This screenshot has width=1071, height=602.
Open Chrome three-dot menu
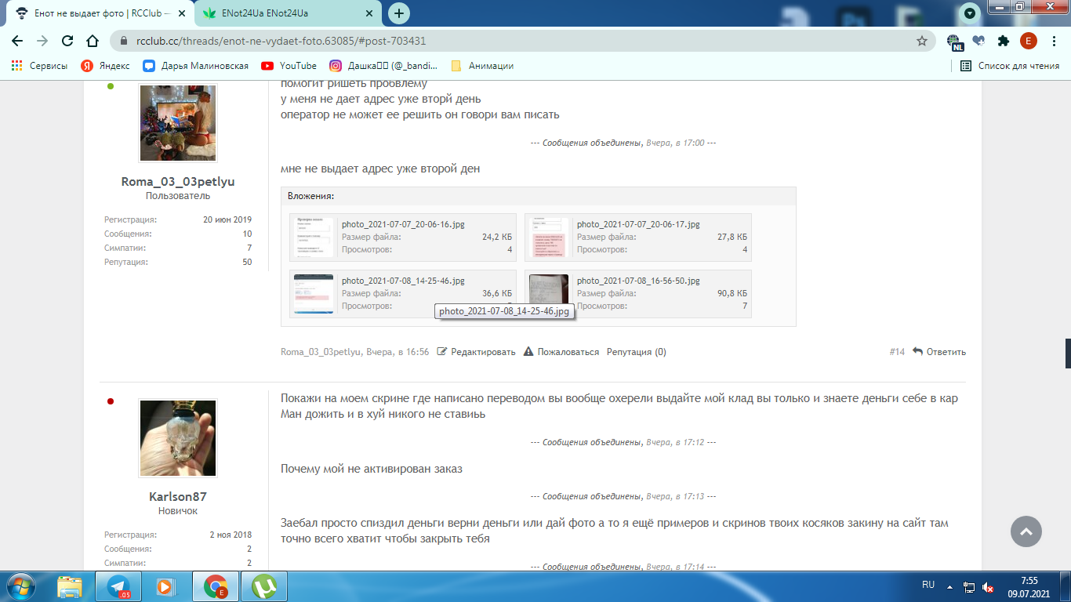(1054, 41)
